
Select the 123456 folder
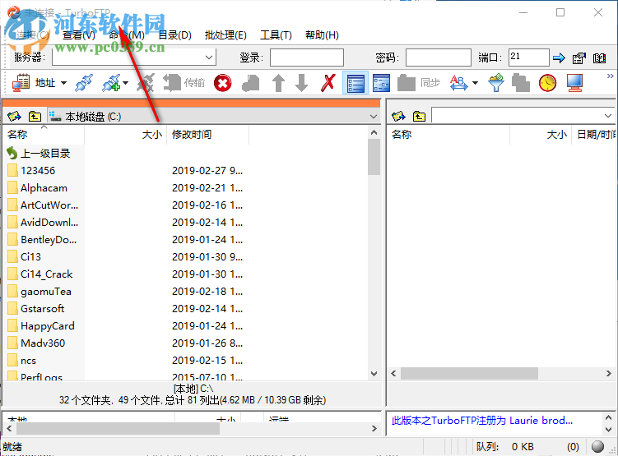coord(31,170)
